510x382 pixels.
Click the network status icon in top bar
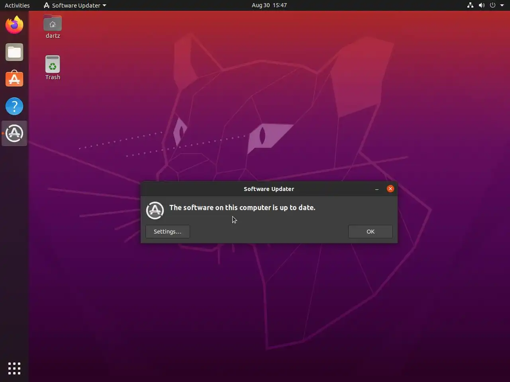click(470, 5)
